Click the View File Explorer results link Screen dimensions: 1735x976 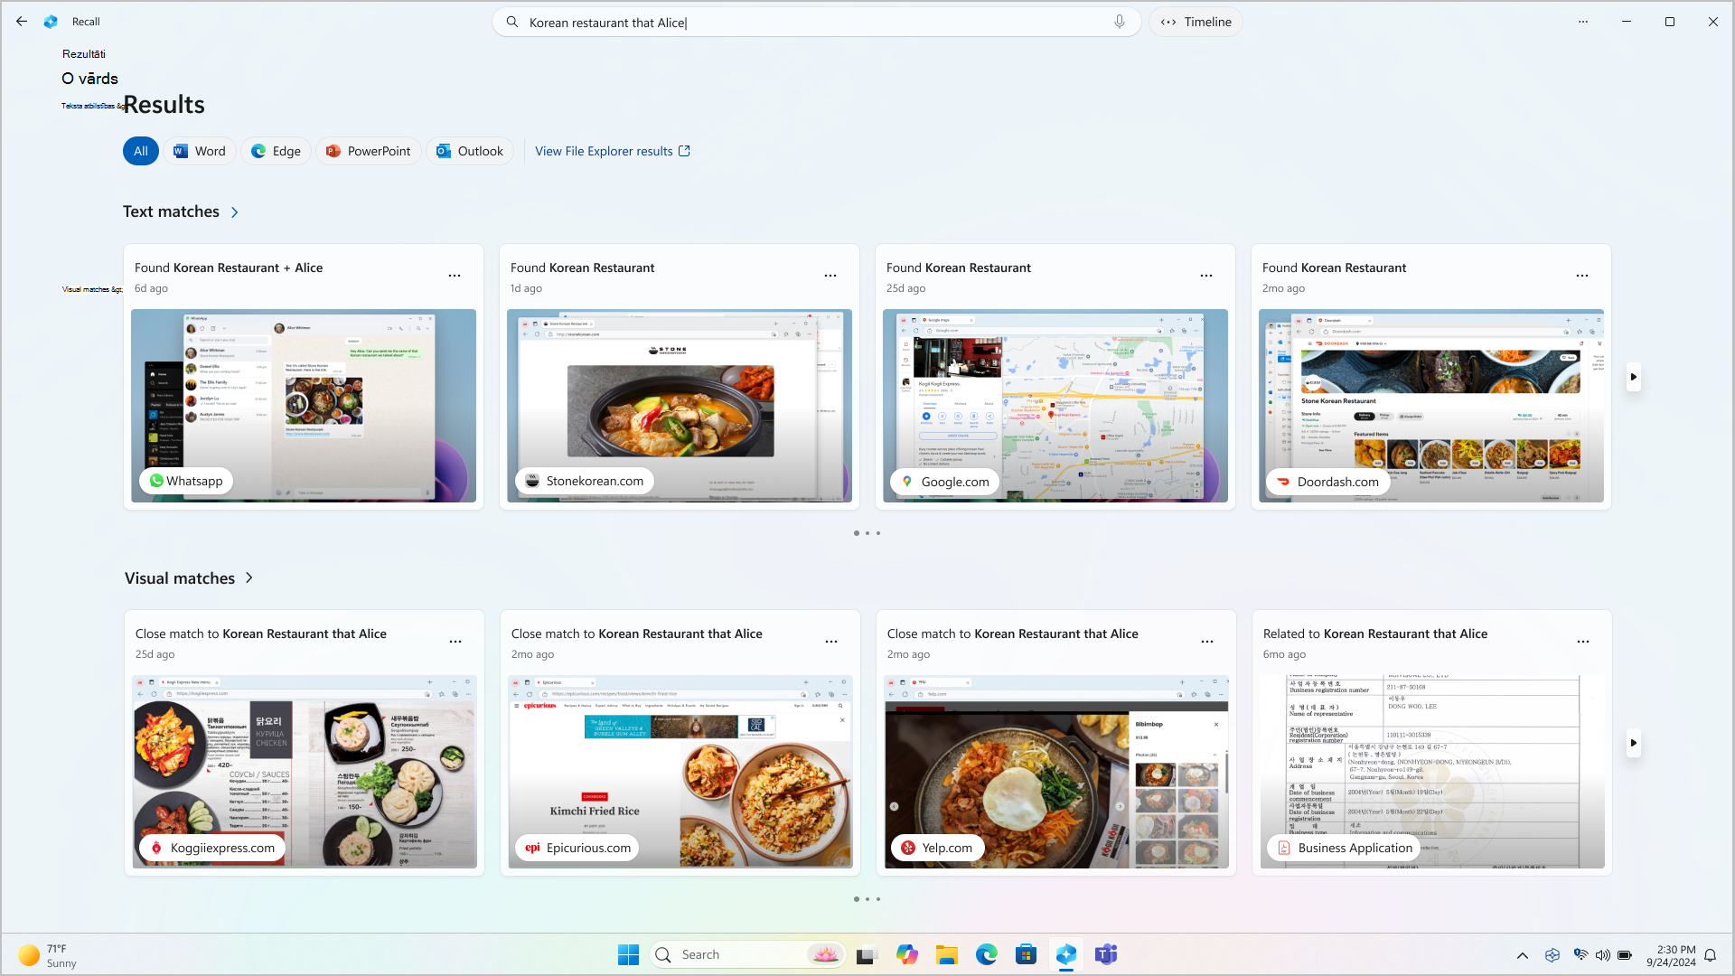coord(613,151)
